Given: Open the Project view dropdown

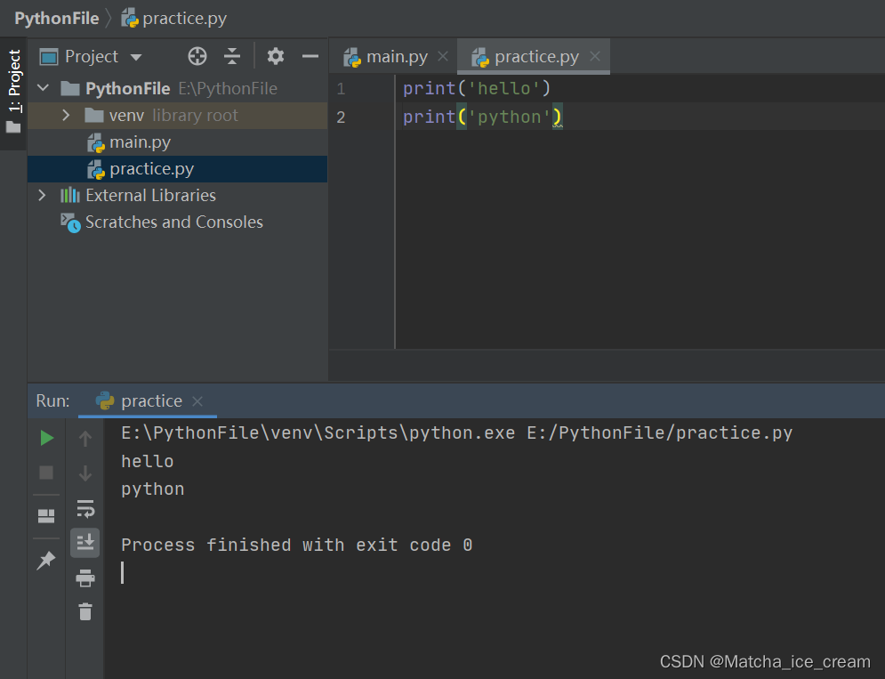Looking at the screenshot, I should [91, 56].
